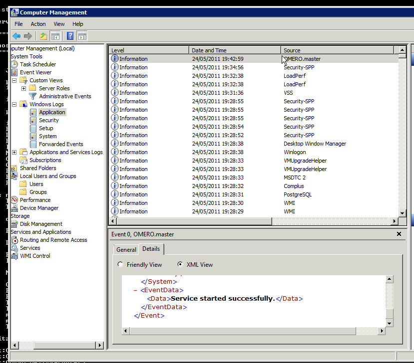Click the Event Viewer icon in tree
414x363 pixels.
click(14, 72)
